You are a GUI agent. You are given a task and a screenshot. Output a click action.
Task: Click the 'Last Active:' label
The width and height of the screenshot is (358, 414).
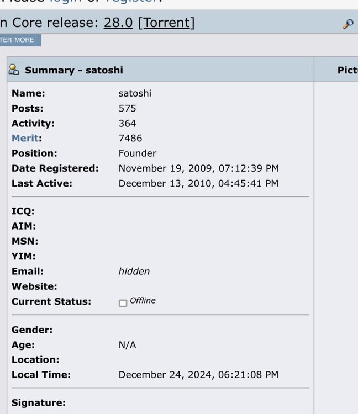(42, 183)
